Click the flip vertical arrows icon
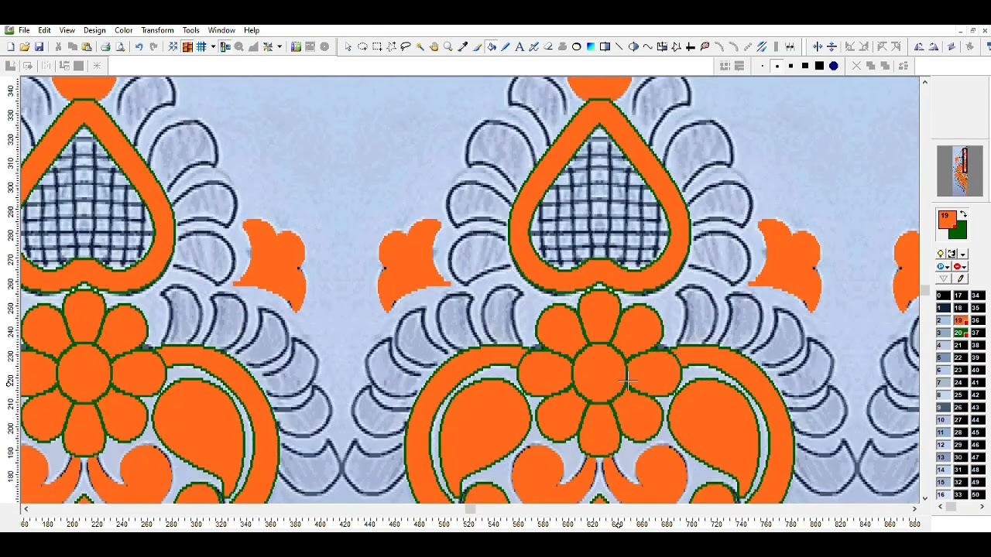Viewport: 991px width, 557px height. pyautogui.click(x=832, y=47)
